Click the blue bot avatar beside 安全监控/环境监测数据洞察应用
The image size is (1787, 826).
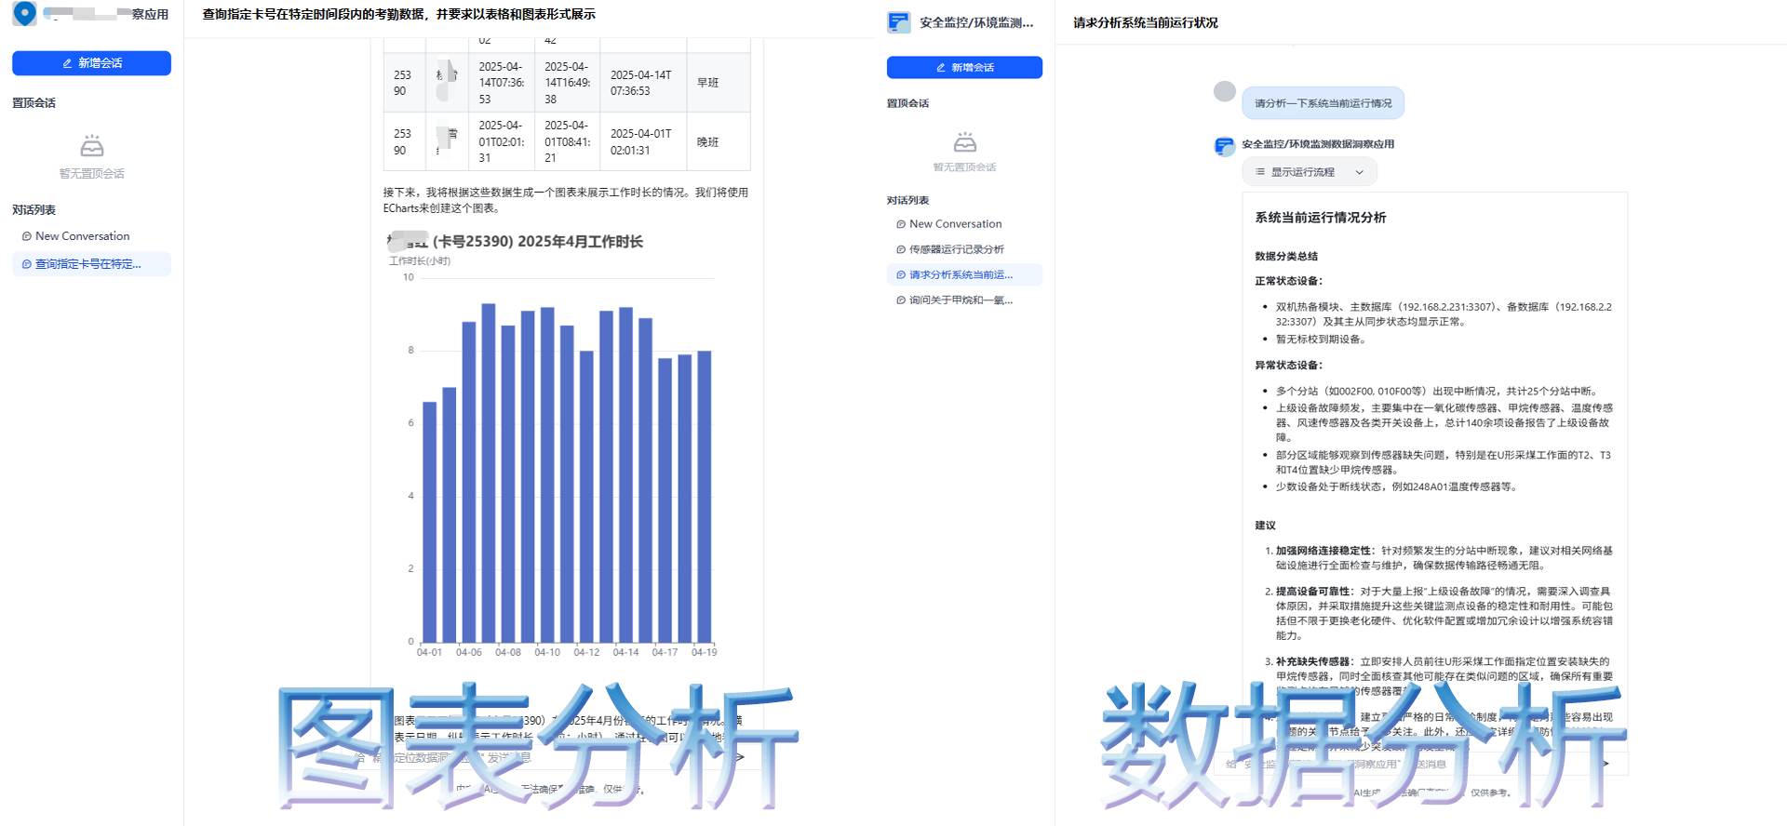[x=1225, y=146]
